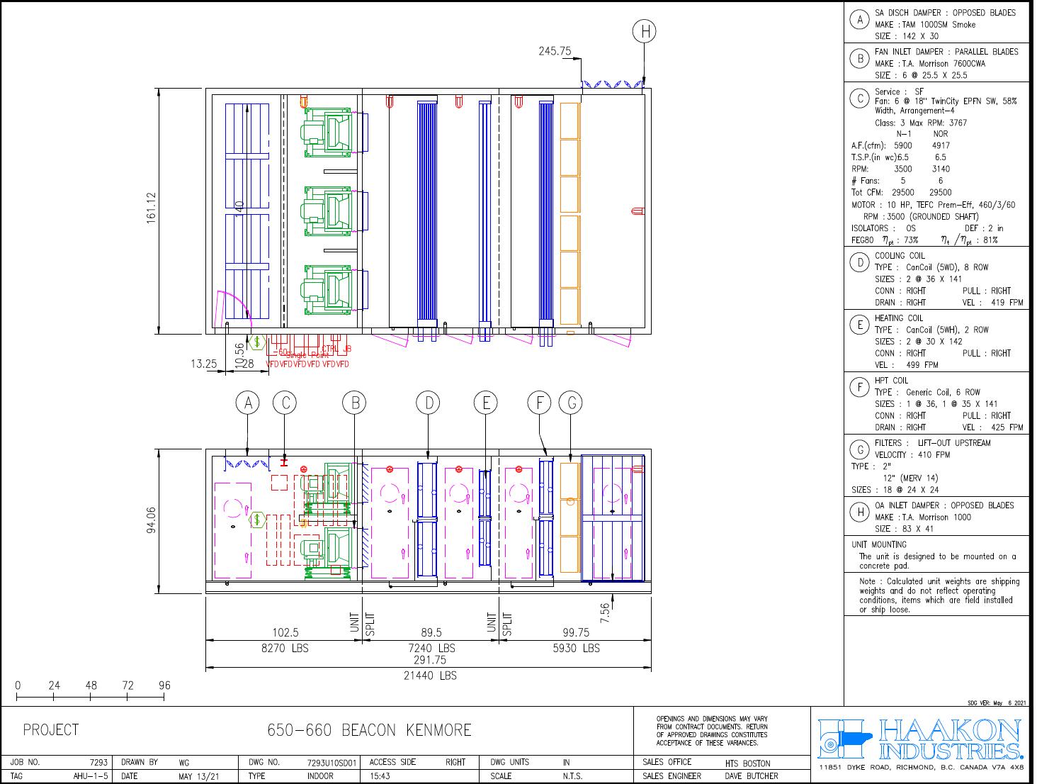
Task: Click the red VFD labels below plan view
Action: pyautogui.click(x=307, y=364)
